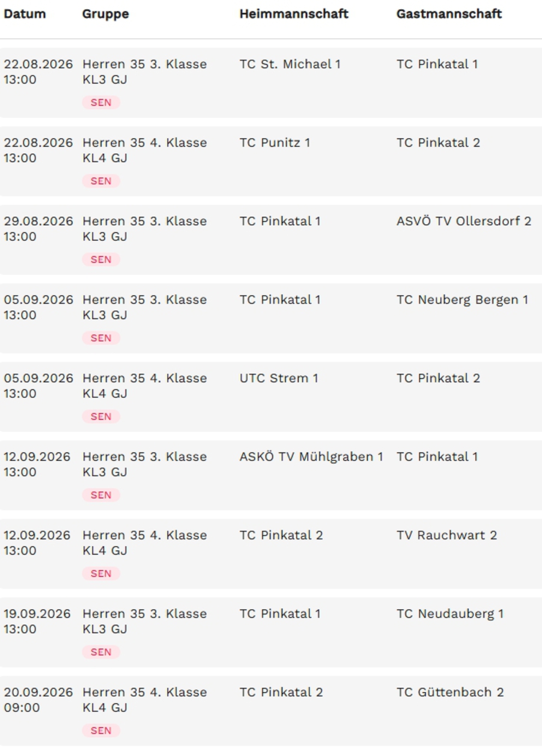The width and height of the screenshot is (542, 751).
Task: Open the TC Punitz 1 team link
Action: pos(275,143)
